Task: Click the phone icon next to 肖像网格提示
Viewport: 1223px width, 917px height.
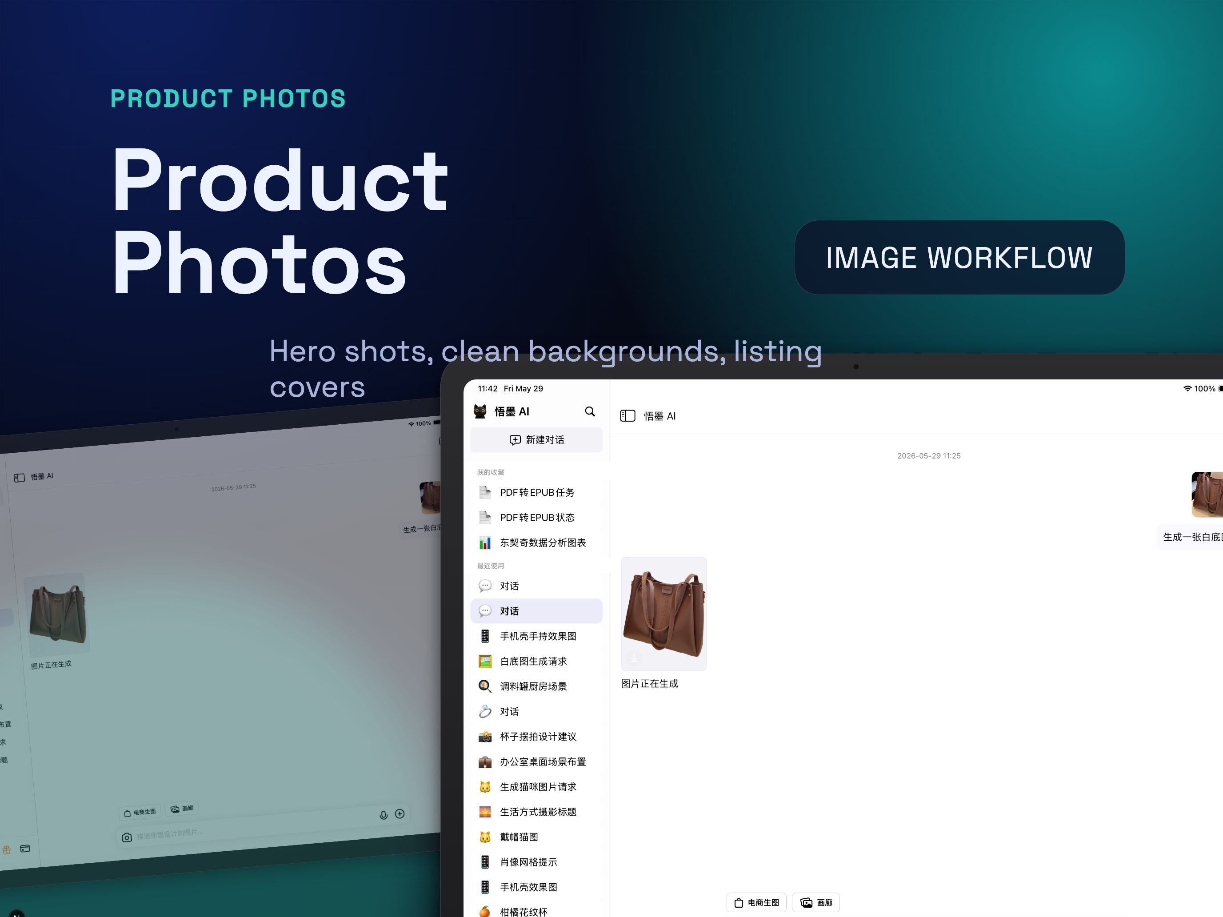Action: point(485,862)
